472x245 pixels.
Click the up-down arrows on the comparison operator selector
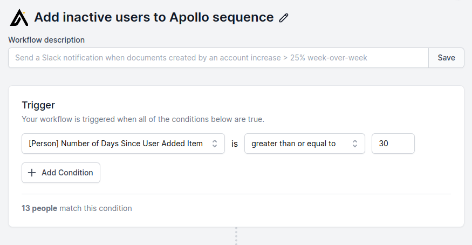(355, 144)
